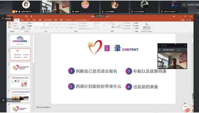Click the Share (共享) button

[x=189, y=20]
